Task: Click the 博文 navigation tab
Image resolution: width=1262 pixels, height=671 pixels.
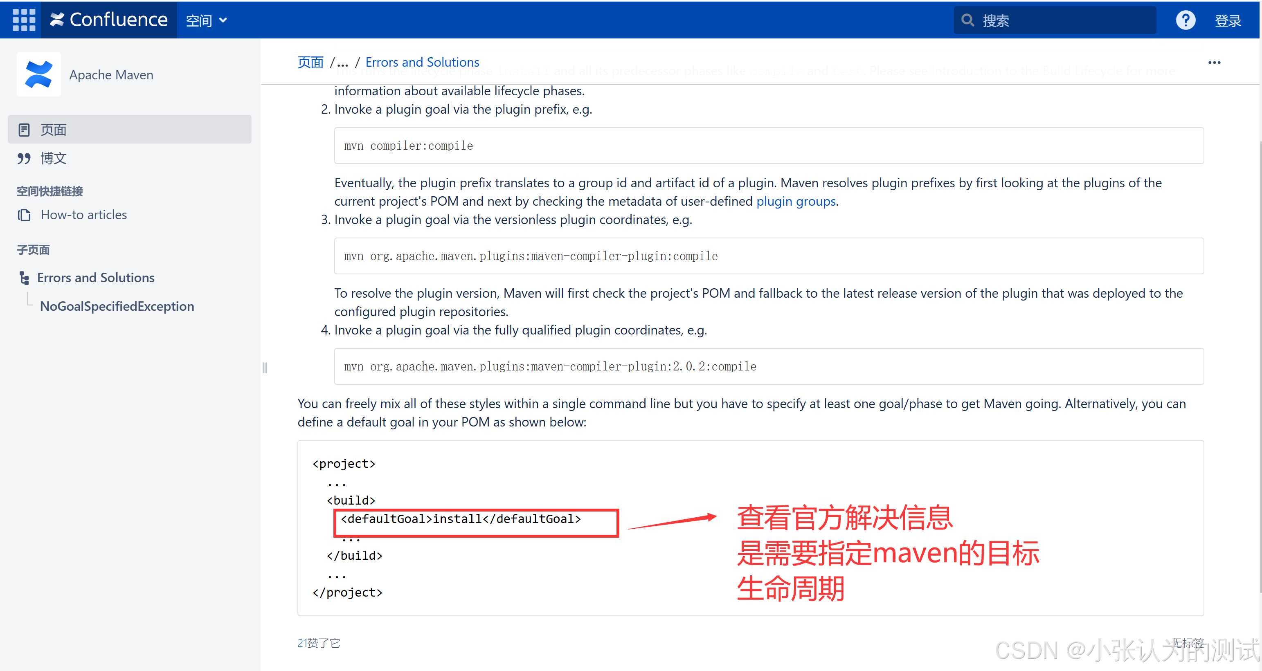Action: coord(52,157)
